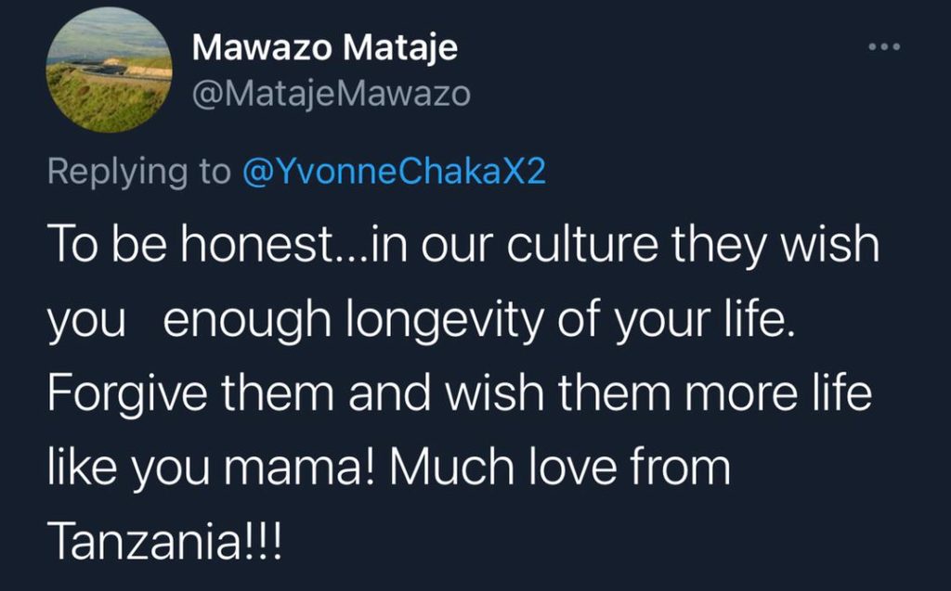Open the @MatajeMawazo handle
This screenshot has height=591, width=951.
click(332, 94)
